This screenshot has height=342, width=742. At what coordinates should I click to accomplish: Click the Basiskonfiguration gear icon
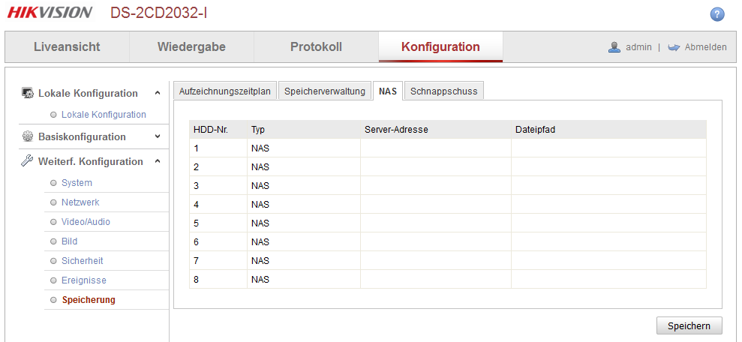coord(27,136)
